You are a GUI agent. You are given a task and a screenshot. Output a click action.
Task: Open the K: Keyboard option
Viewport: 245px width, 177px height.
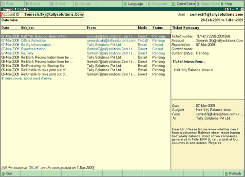pos(159,4)
